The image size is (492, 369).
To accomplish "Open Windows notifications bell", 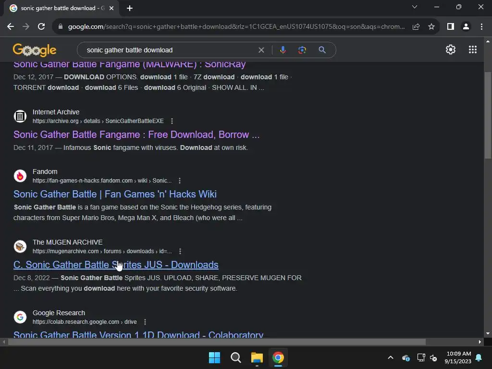I will (x=479, y=357).
